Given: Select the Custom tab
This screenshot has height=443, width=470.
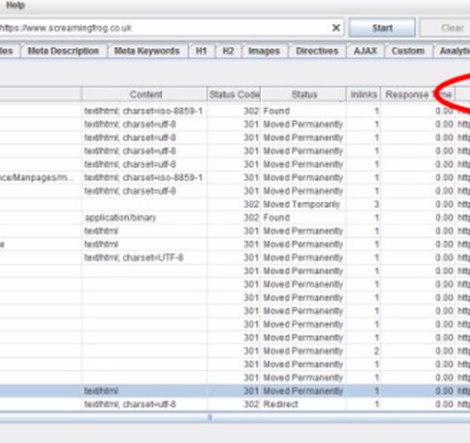Looking at the screenshot, I should [408, 51].
